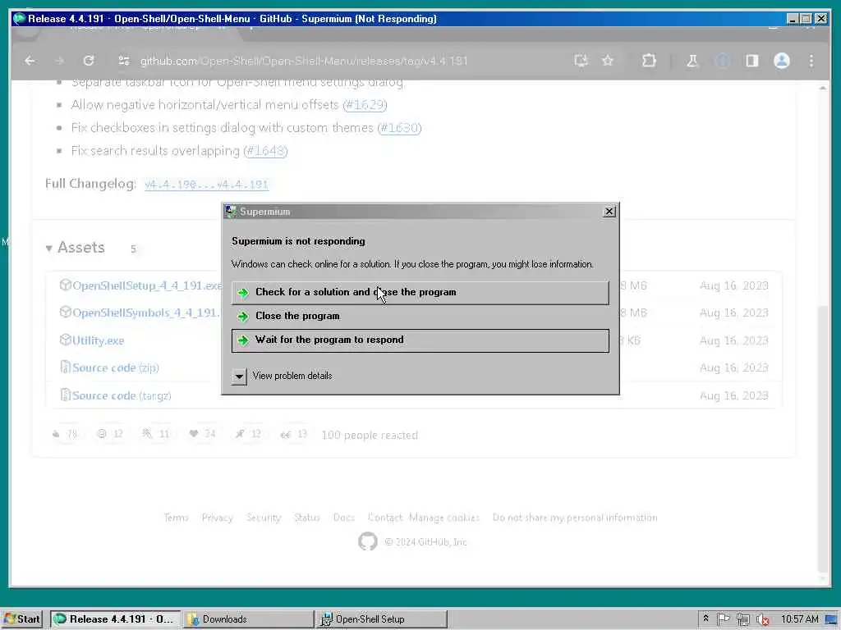This screenshot has width=841, height=630.
Task: Open Manage cookies footer link
Action: (444, 518)
